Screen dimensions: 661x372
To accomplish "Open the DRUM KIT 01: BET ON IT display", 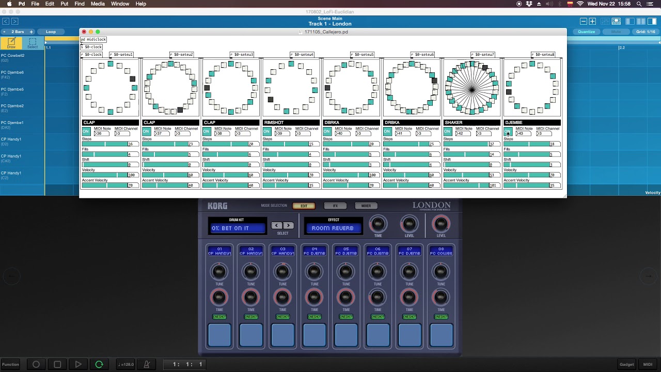I will 237,228.
